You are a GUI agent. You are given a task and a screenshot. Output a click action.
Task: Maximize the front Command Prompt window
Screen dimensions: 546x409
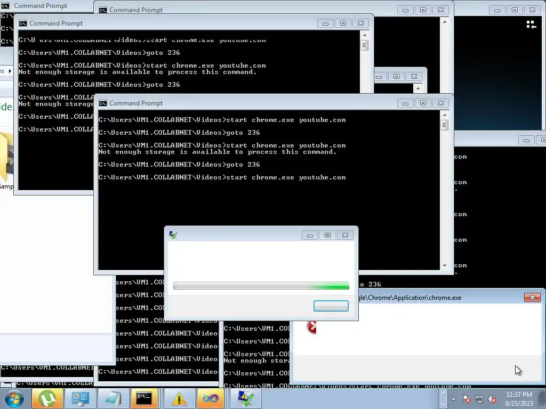point(423,103)
